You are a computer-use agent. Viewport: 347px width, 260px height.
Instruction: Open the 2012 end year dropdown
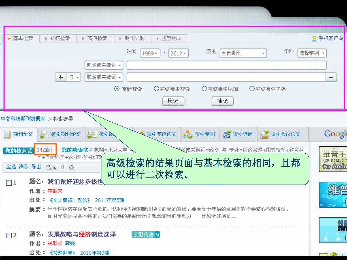[179, 53]
